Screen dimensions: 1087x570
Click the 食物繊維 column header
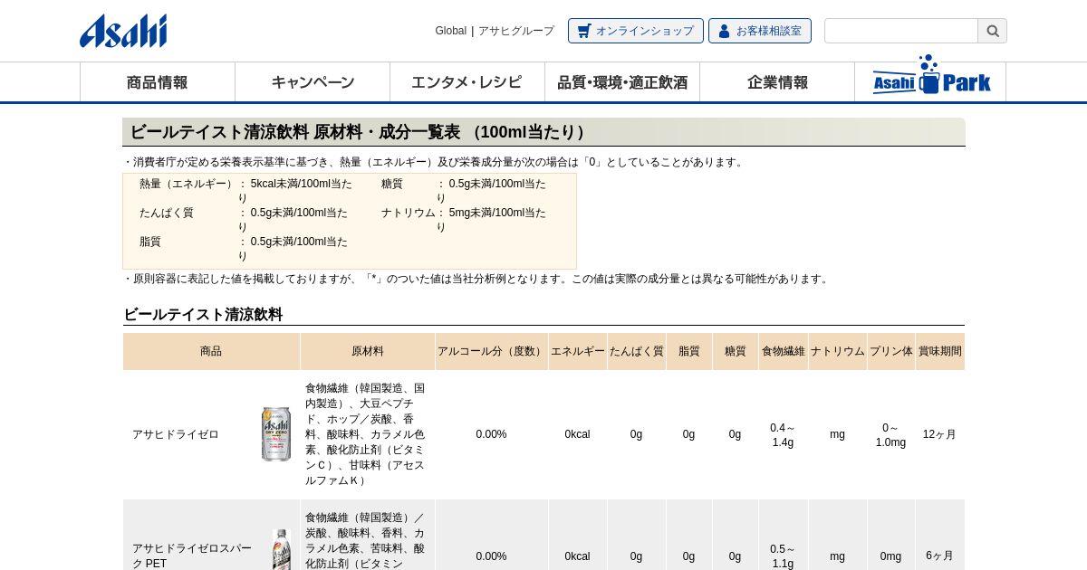click(x=784, y=351)
